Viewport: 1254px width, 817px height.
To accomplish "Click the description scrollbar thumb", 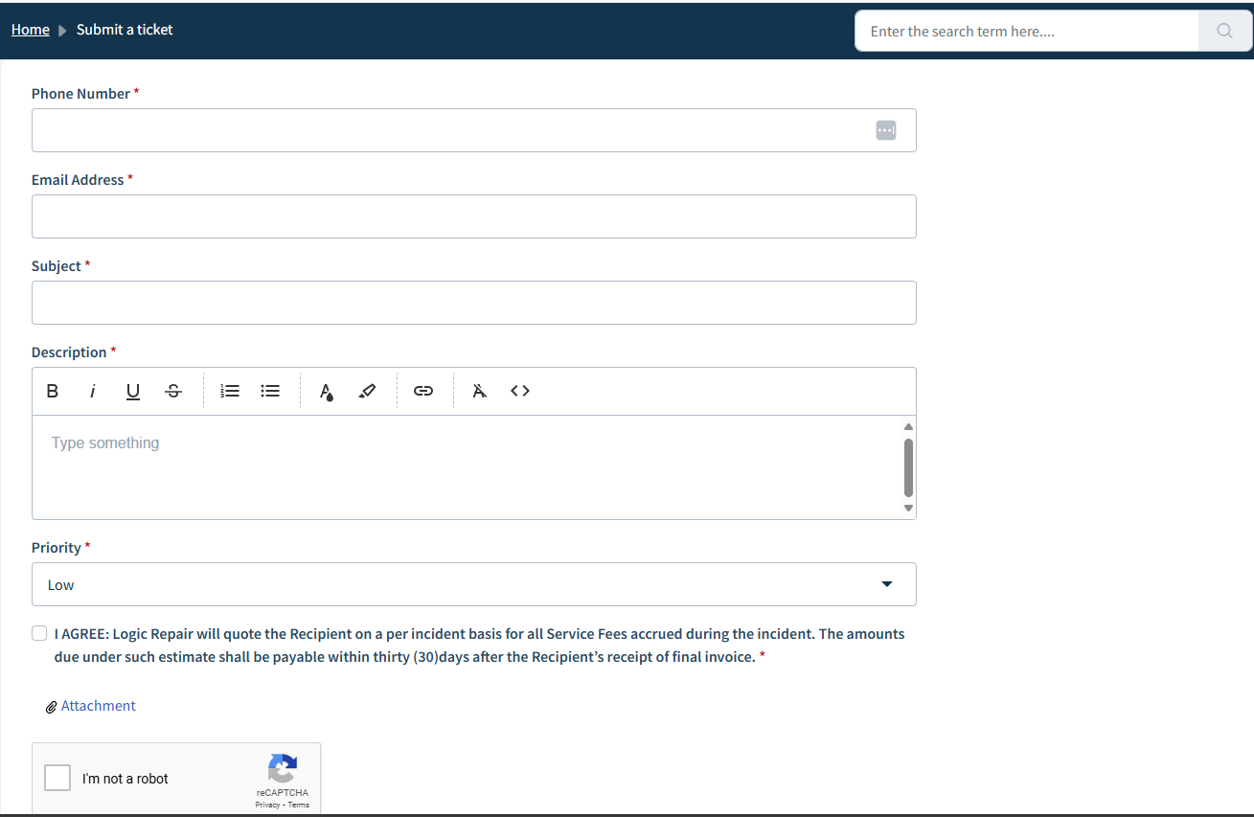I will (x=908, y=467).
